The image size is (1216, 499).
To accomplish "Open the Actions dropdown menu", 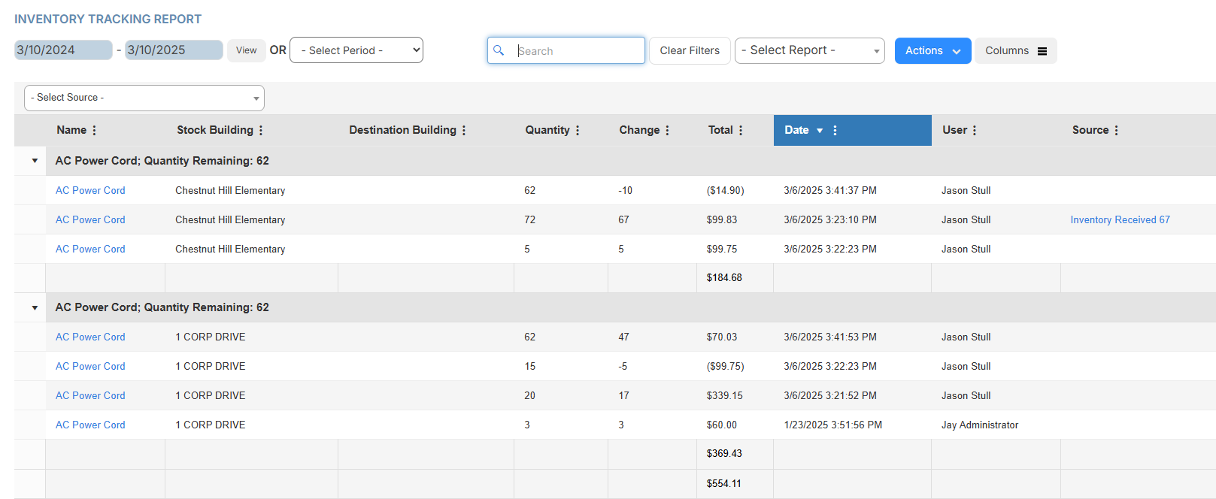I will (933, 50).
